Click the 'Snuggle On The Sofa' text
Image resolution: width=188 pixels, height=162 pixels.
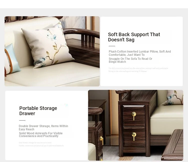click(x=130, y=60)
